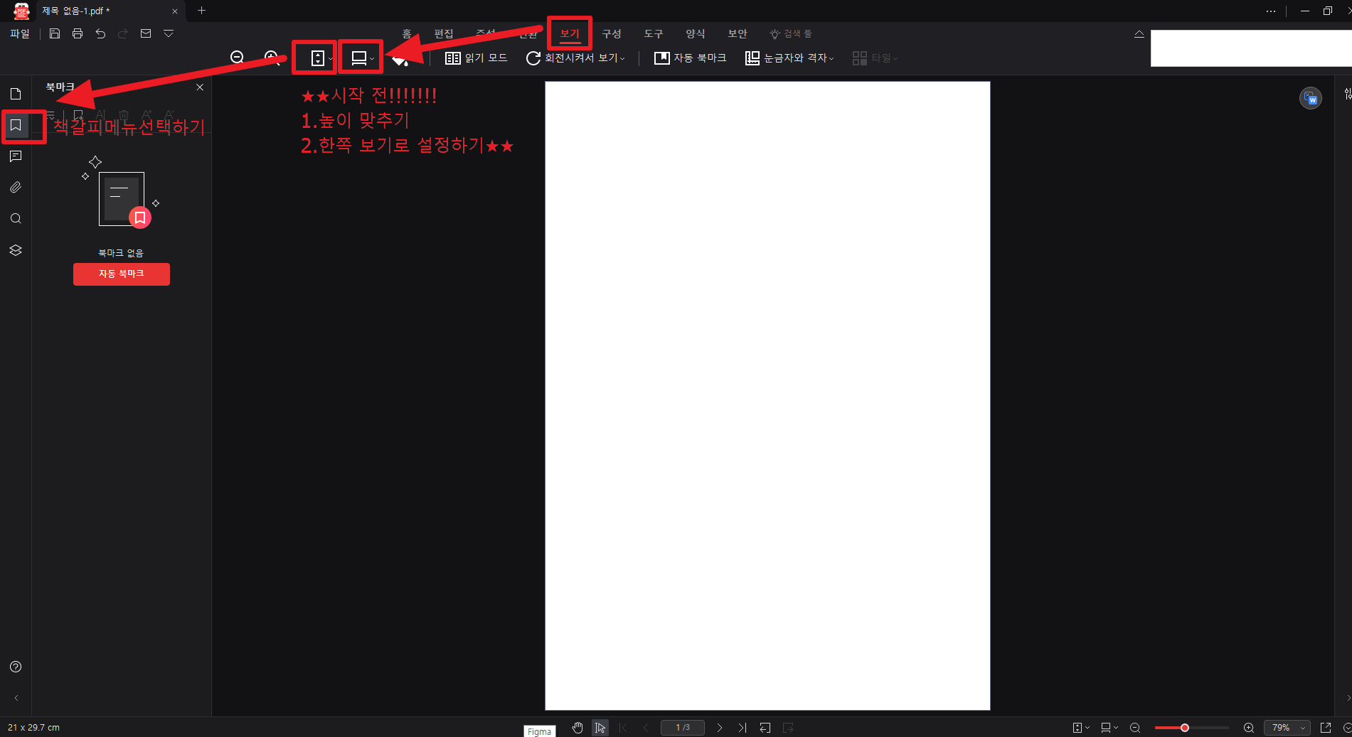
Task: Open the 눈금자와 격자 dropdown
Action: (791, 58)
